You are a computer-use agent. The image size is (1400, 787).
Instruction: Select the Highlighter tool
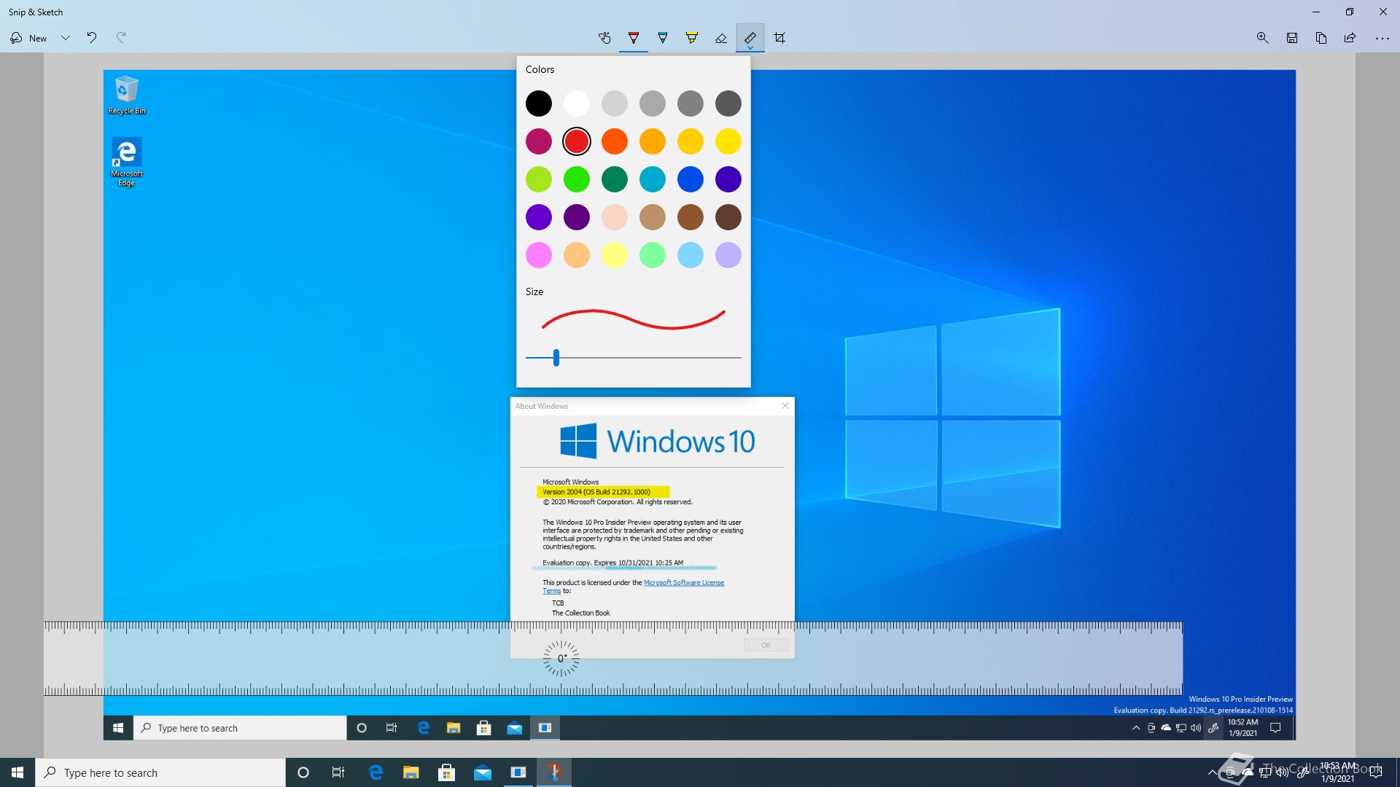pyautogui.click(x=692, y=38)
